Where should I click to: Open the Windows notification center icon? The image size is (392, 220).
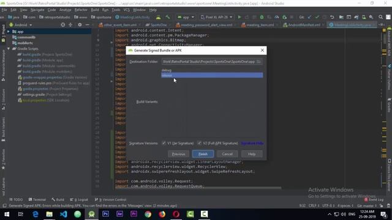tap(383, 214)
